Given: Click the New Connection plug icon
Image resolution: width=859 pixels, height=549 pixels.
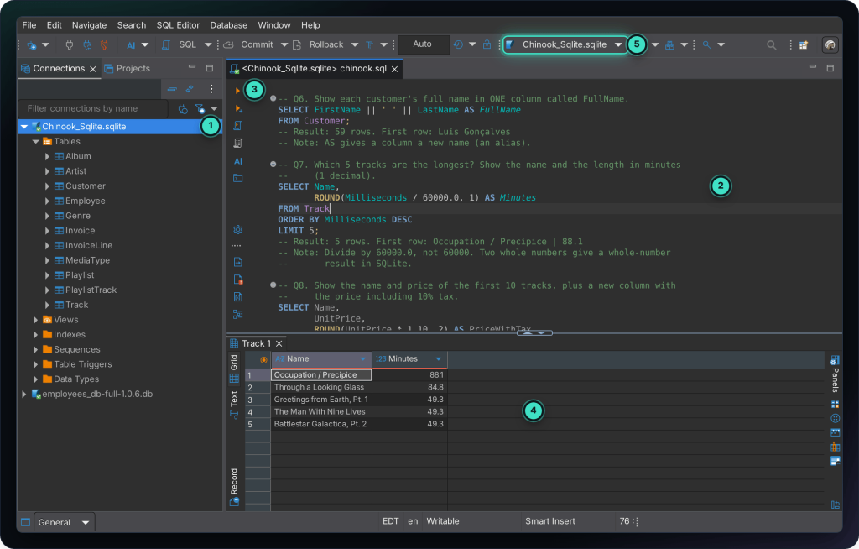Looking at the screenshot, I should pos(33,45).
